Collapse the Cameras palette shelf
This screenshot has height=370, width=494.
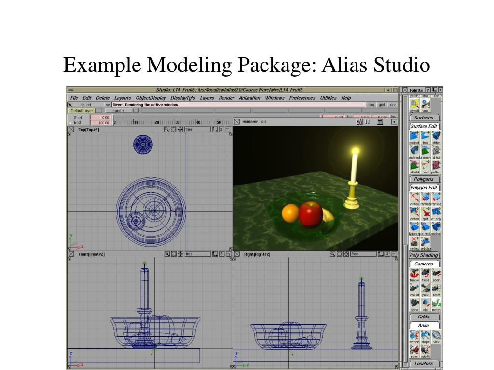coord(424,264)
